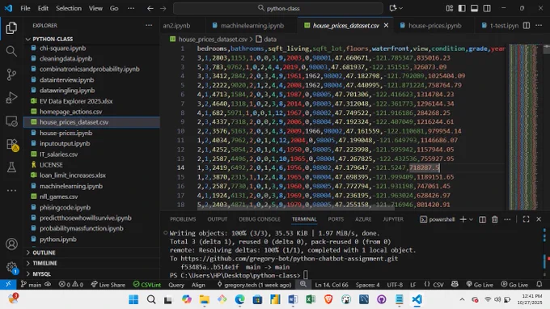Open the Accounts icon

(11, 243)
